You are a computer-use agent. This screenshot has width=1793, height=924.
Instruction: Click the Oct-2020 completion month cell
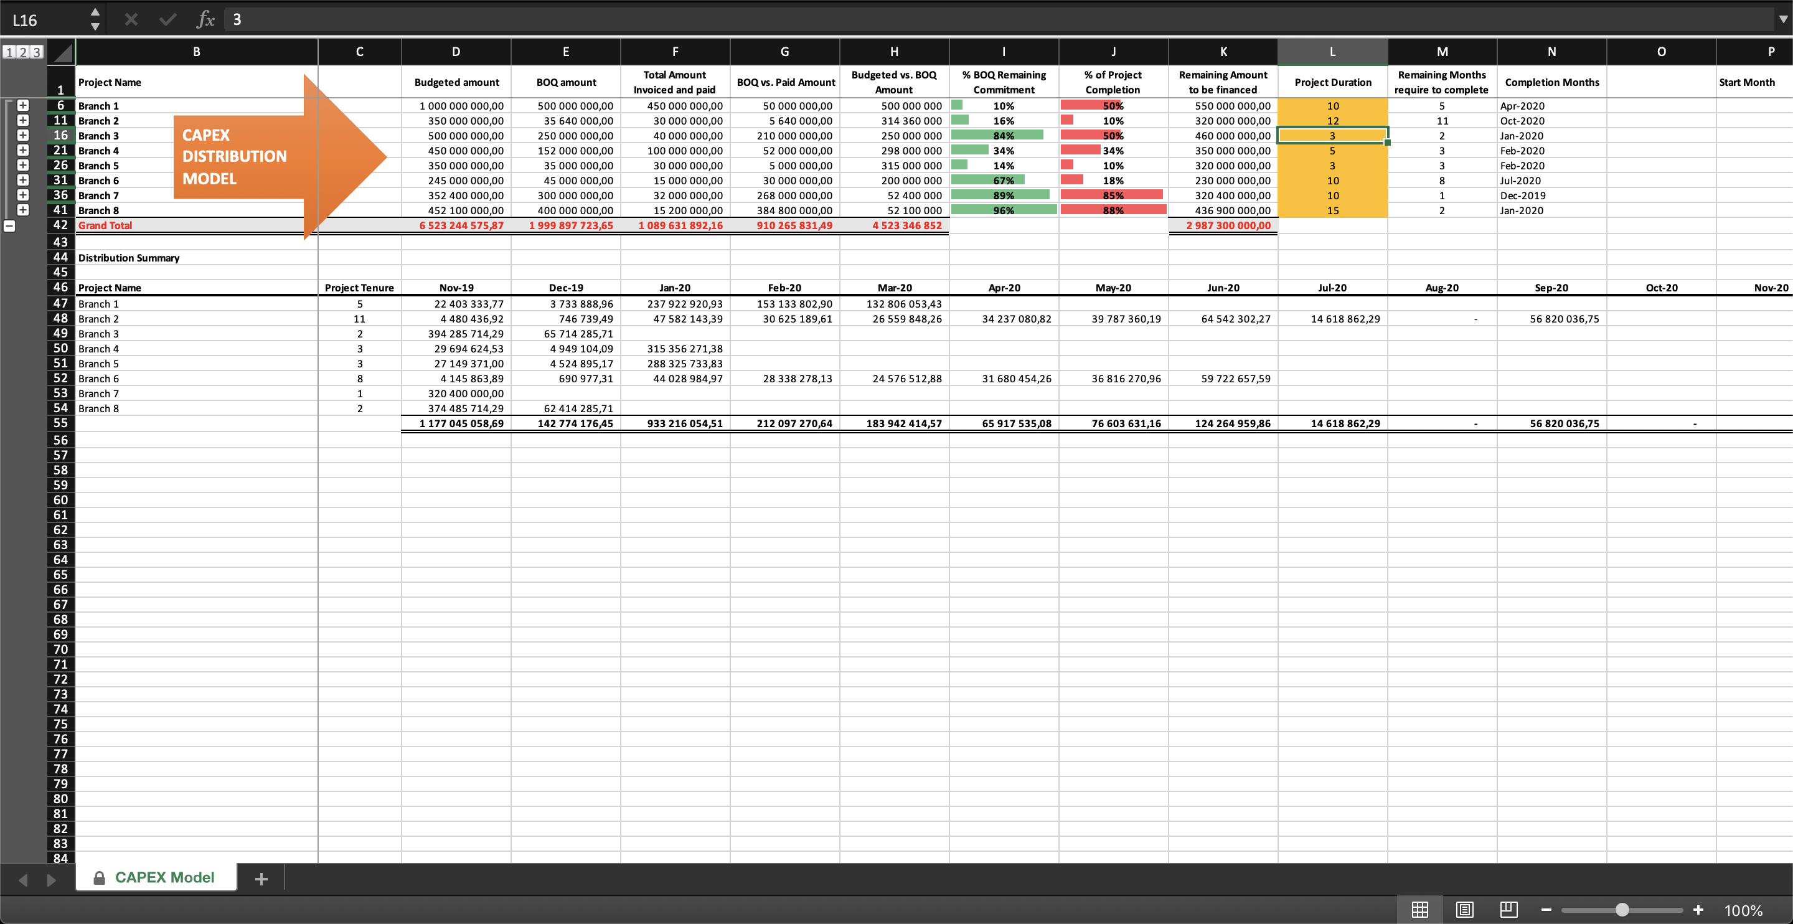click(1551, 120)
